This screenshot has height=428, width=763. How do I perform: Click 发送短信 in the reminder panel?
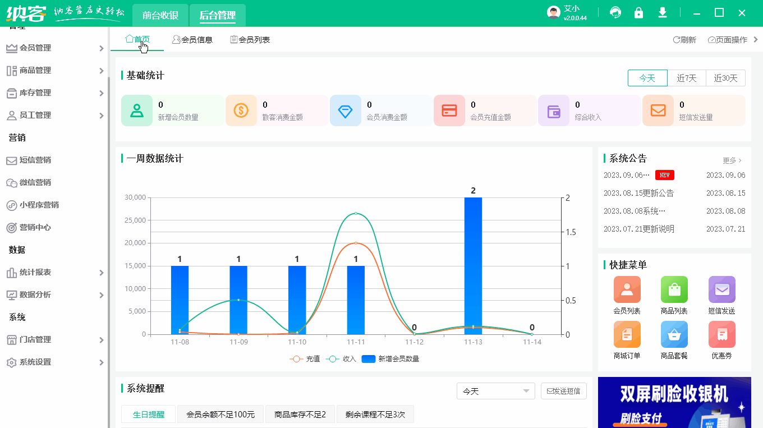[x=564, y=391]
